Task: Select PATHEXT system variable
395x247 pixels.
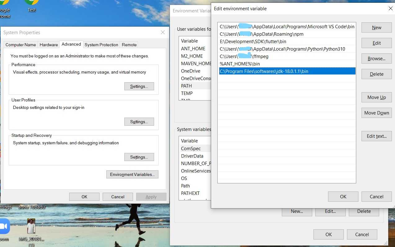Action: (x=190, y=193)
